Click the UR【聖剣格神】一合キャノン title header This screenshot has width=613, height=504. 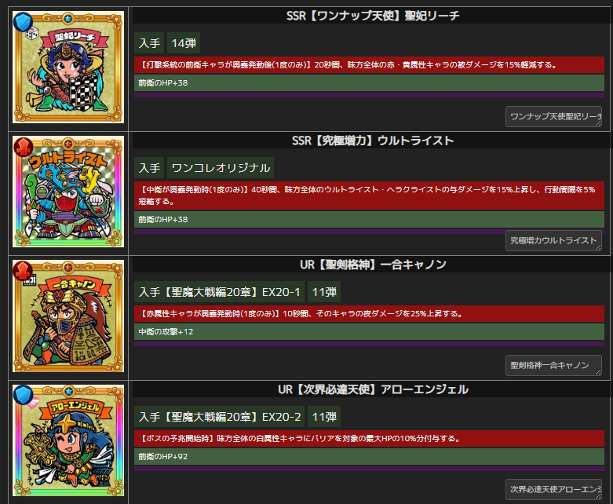pos(373,265)
